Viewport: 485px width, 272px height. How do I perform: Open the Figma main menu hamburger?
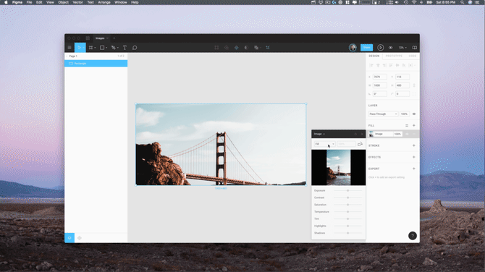click(69, 48)
